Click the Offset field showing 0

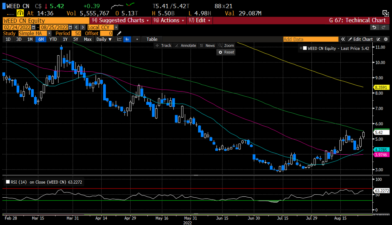[106, 33]
